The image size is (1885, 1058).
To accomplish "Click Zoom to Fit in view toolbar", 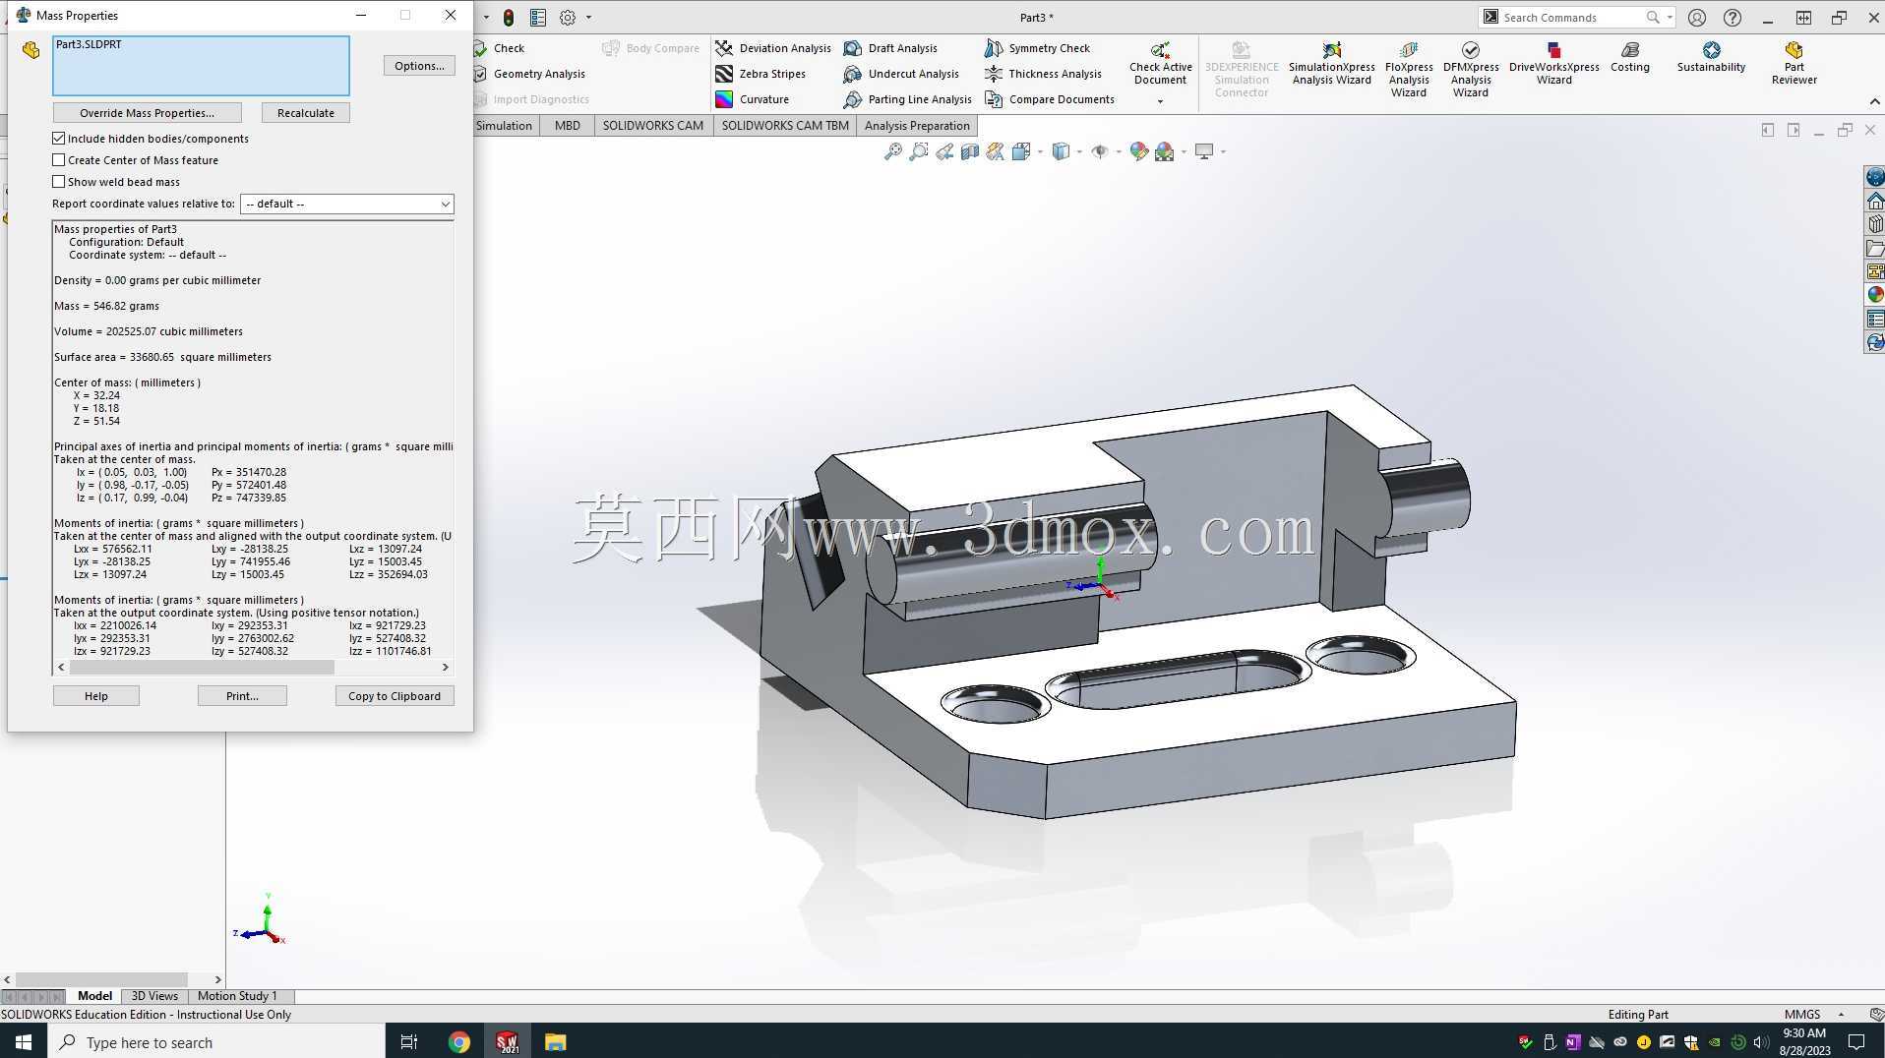I will [x=892, y=151].
